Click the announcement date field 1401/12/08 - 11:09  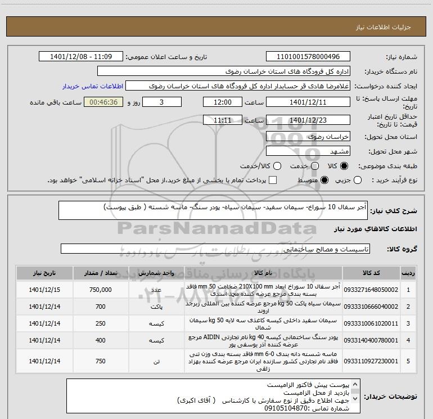click(81, 57)
